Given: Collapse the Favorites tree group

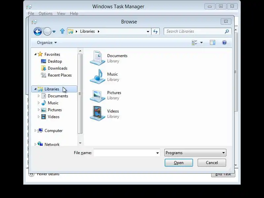Looking at the screenshot, I should [x=35, y=54].
